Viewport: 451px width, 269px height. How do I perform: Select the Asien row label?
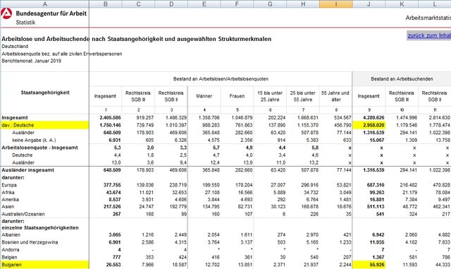[8, 207]
